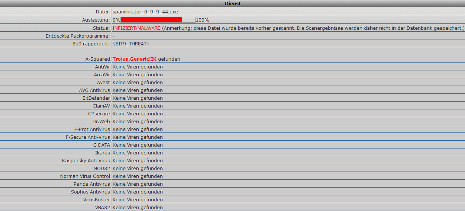This screenshot has width=465, height=211.
Task: Click Kaspersky's Keine Viren gefunden result
Action: tap(138, 160)
